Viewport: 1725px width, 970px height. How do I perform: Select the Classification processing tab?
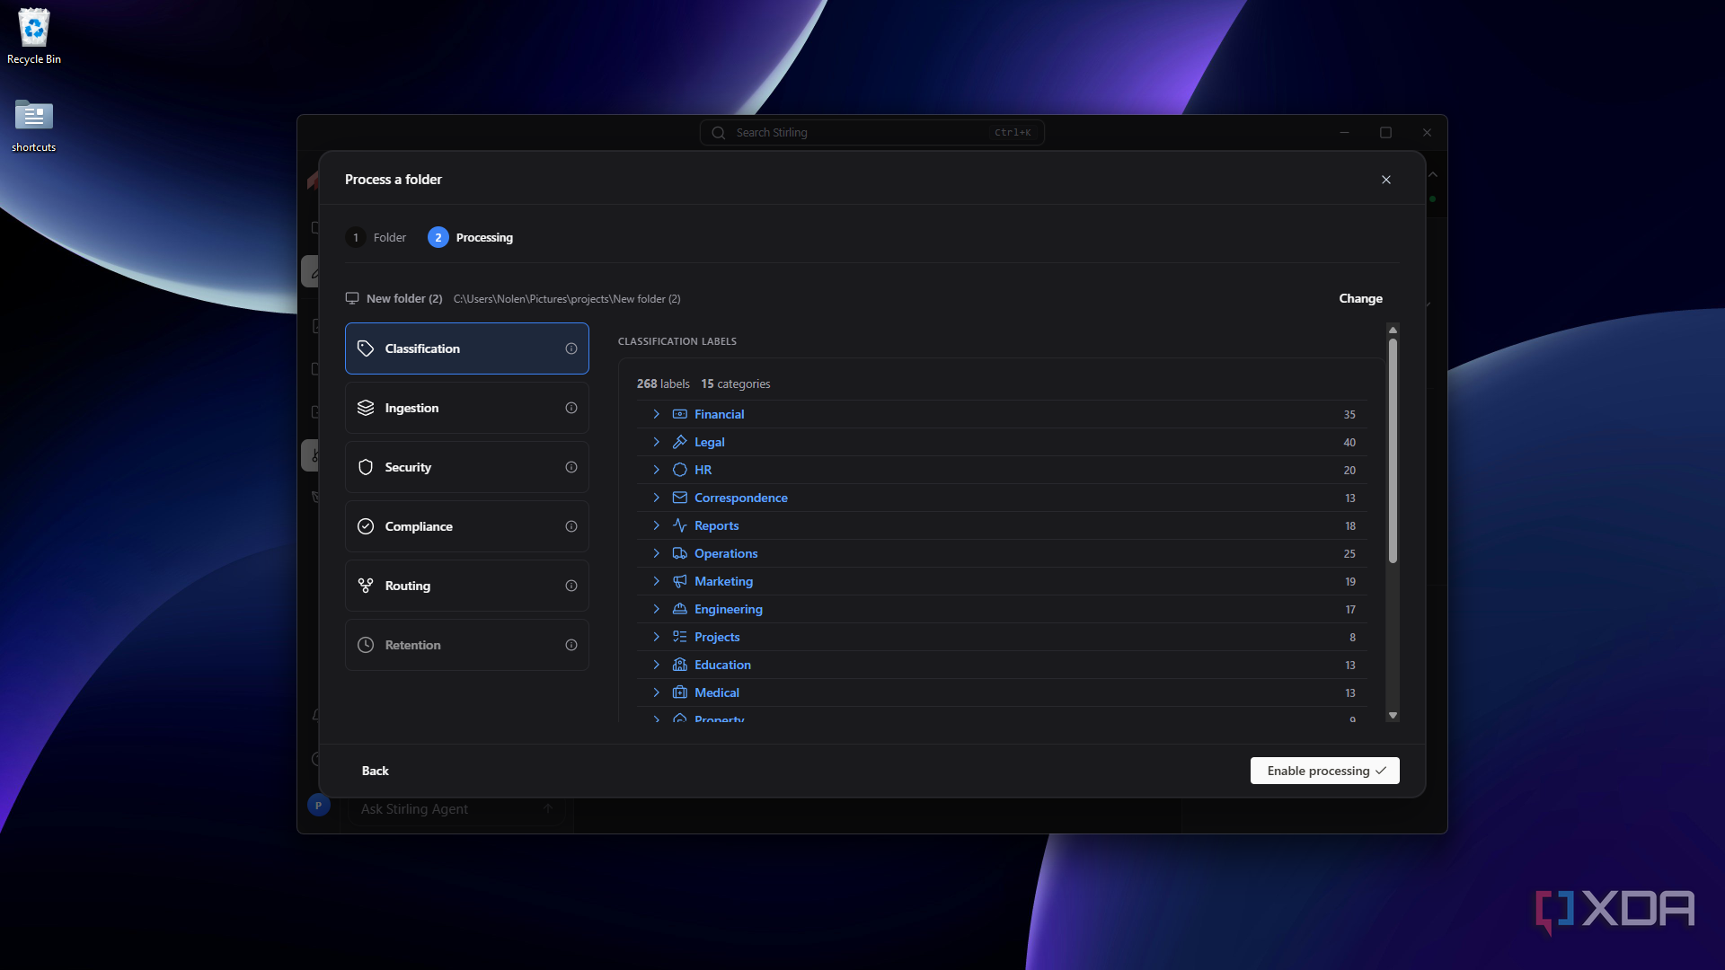click(x=467, y=348)
